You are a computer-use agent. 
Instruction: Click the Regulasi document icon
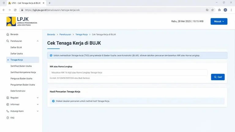tap(8, 98)
